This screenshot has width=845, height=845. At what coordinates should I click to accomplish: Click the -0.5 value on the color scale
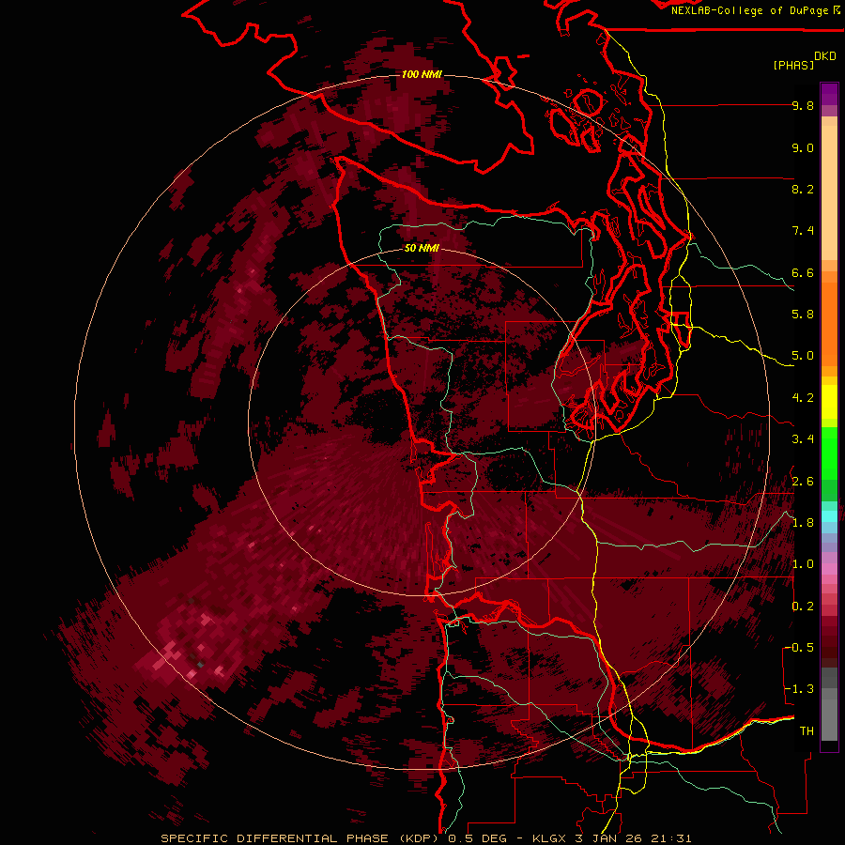tap(799, 648)
